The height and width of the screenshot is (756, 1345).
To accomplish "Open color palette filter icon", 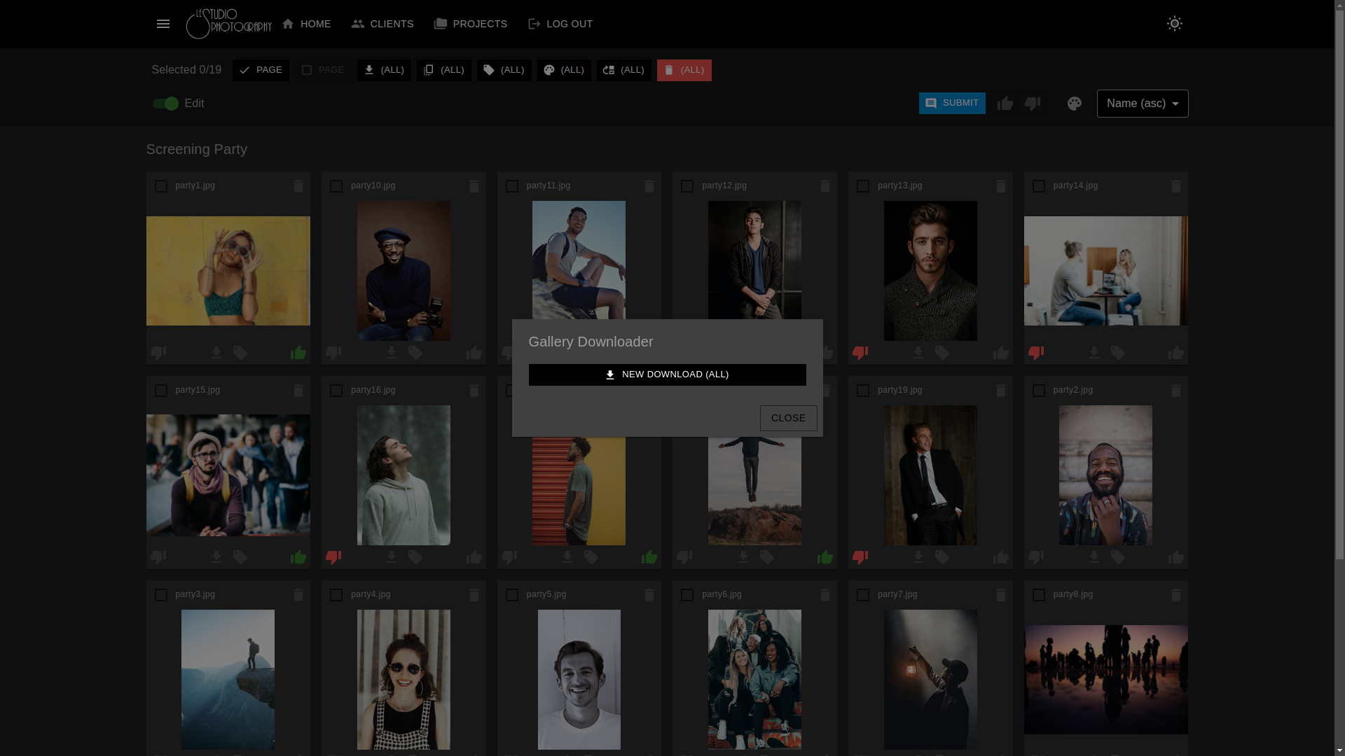I will point(1074,104).
